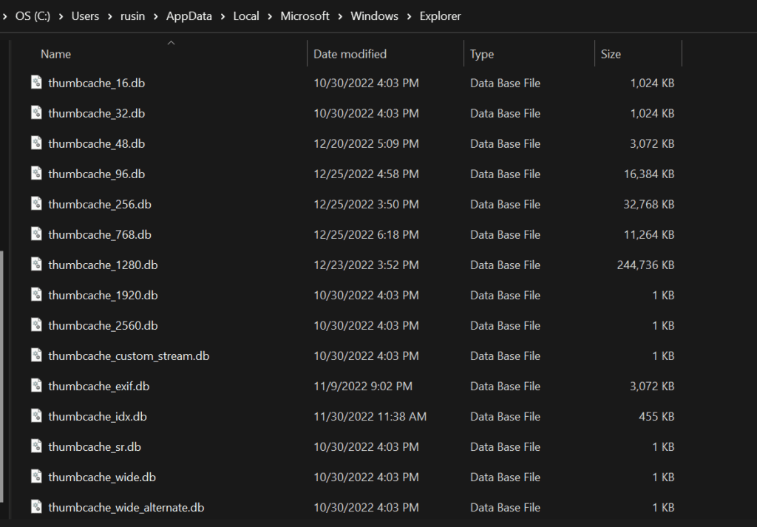Click the thumbcache_256.db file icon

(x=37, y=204)
